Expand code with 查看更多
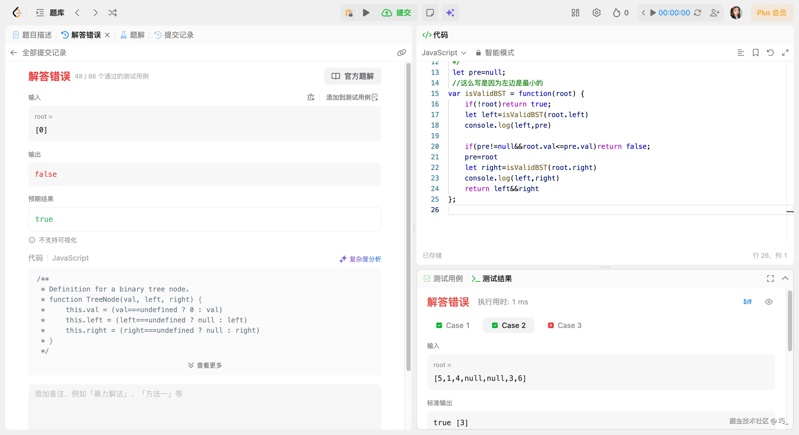Screen dimensions: 799x435 pyautogui.click(x=205, y=365)
